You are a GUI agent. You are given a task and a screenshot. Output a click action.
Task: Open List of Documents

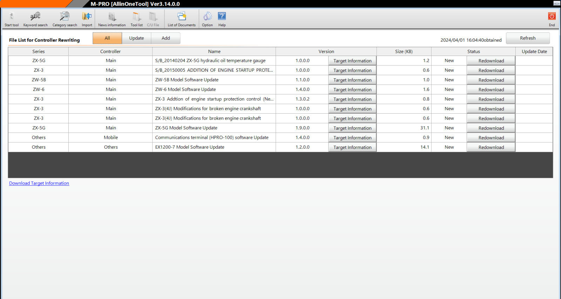point(182,19)
